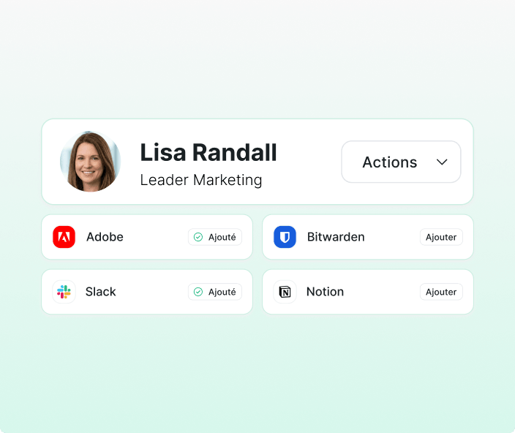
Task: Select the Notion app label
Action: pos(325,292)
